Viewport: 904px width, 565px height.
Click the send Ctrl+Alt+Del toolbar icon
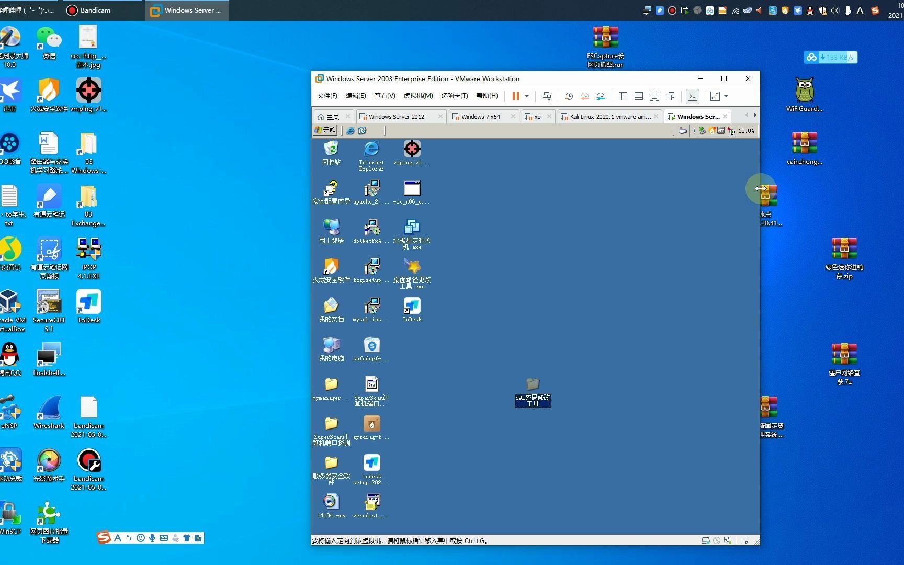click(547, 96)
